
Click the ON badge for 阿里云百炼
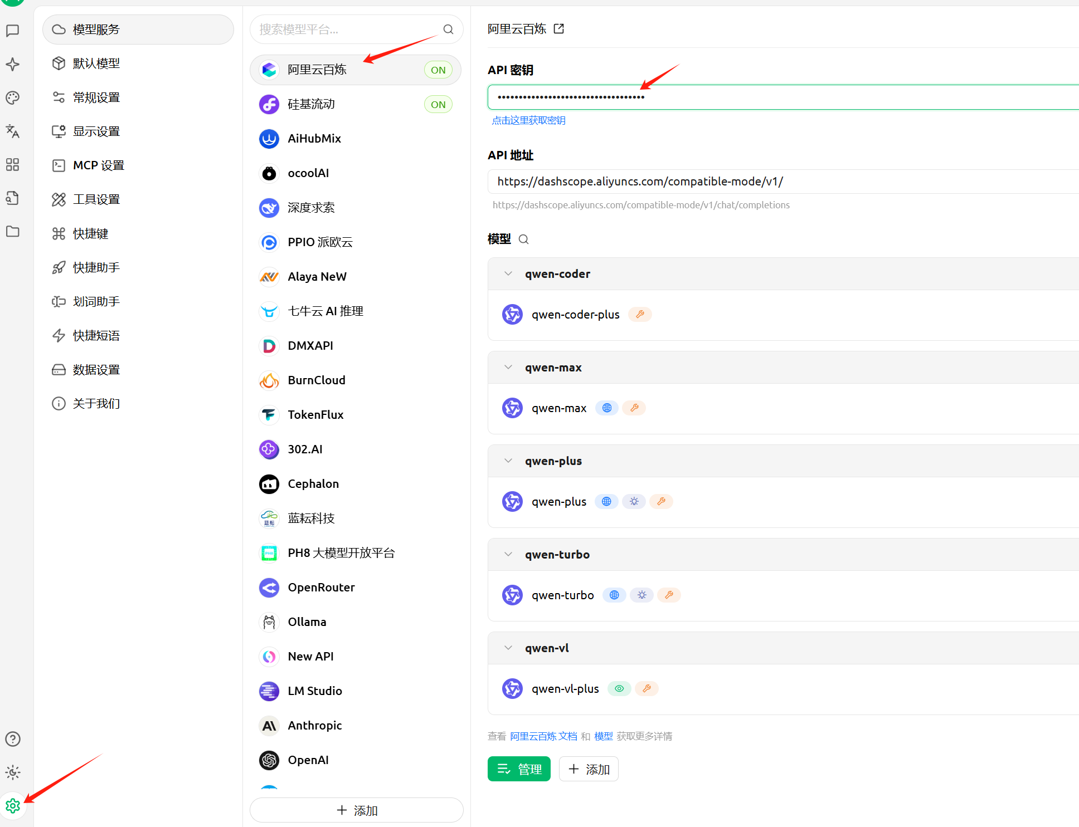pyautogui.click(x=438, y=70)
